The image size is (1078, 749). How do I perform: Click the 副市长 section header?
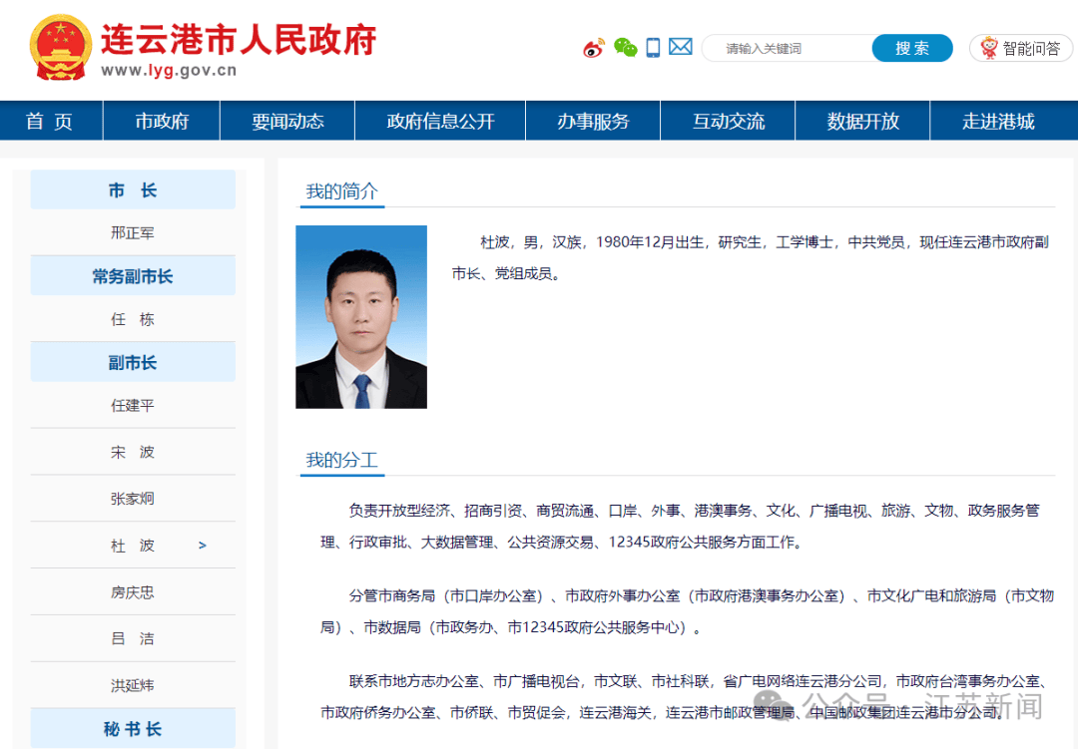tap(133, 362)
